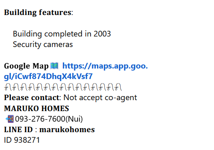214x150 pixels.
Task: Click the phone keypad emoji icon
Action: (x=10, y=119)
